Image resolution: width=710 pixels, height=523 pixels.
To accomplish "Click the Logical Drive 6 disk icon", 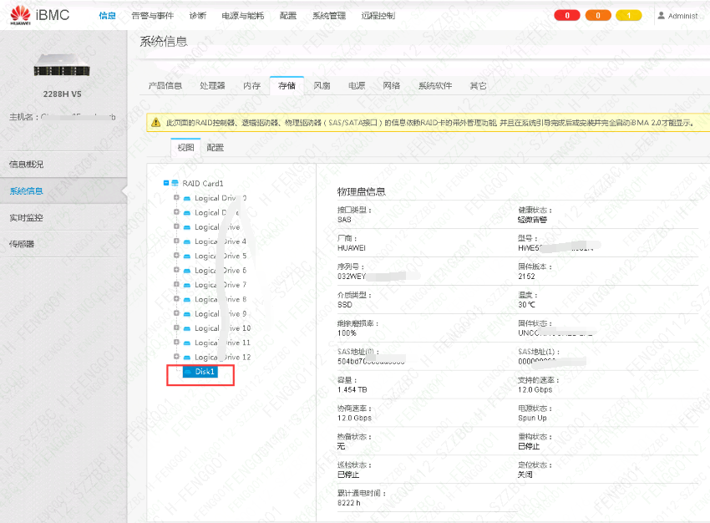I will 187,271.
